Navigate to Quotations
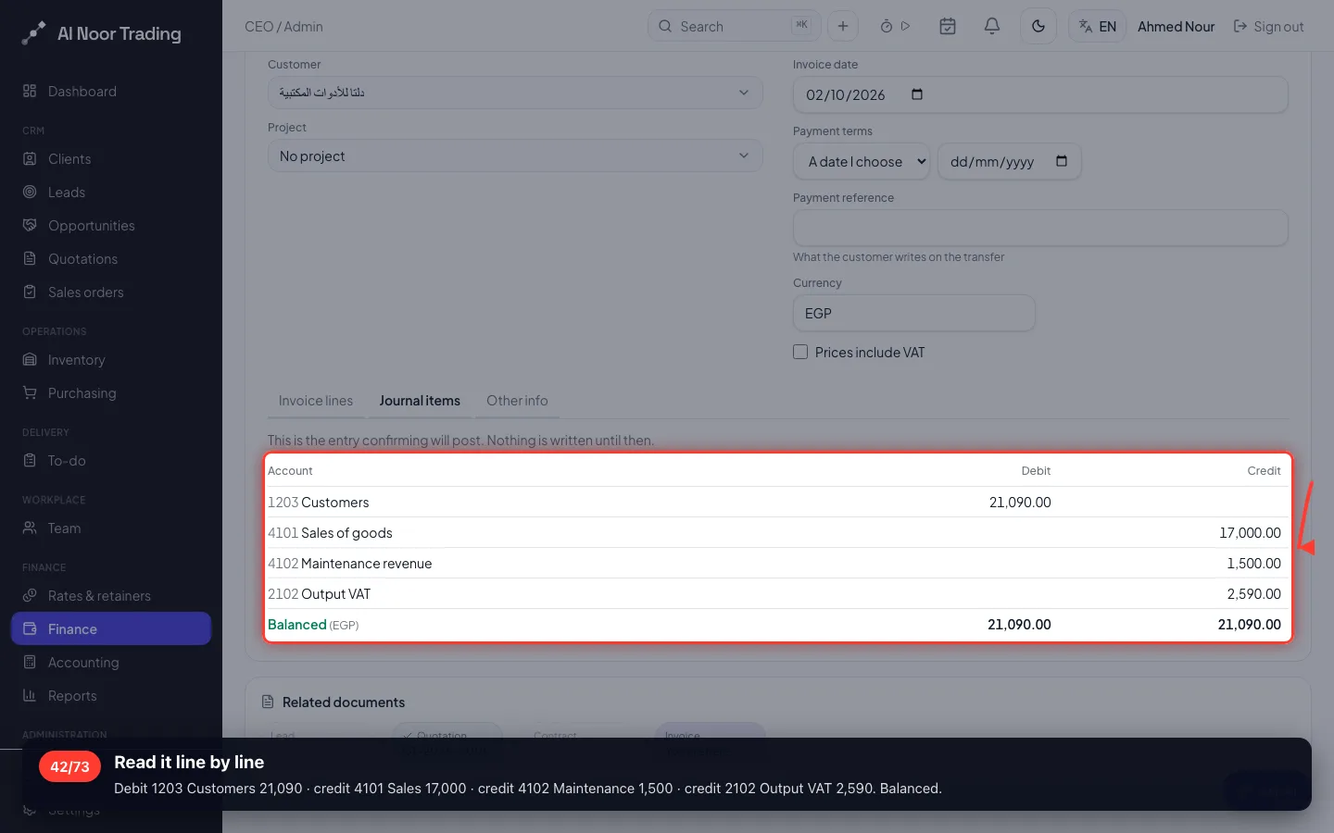This screenshot has height=833, width=1334. click(111, 259)
